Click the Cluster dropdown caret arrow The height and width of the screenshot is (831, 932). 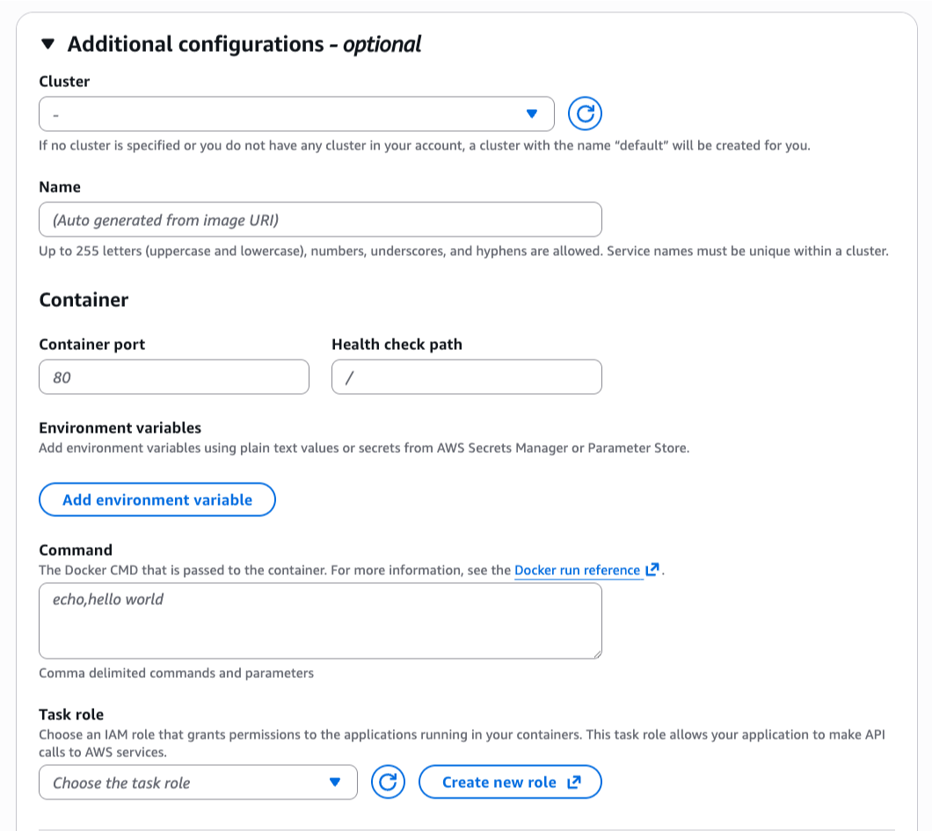pos(531,114)
